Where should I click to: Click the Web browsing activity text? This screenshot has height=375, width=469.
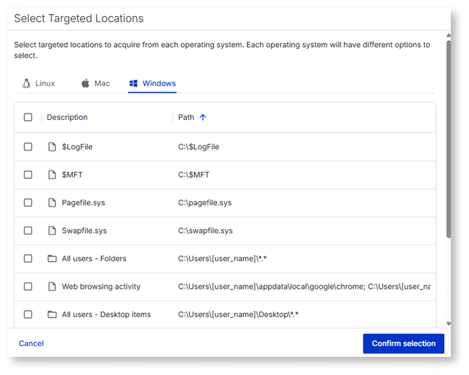coord(101,287)
